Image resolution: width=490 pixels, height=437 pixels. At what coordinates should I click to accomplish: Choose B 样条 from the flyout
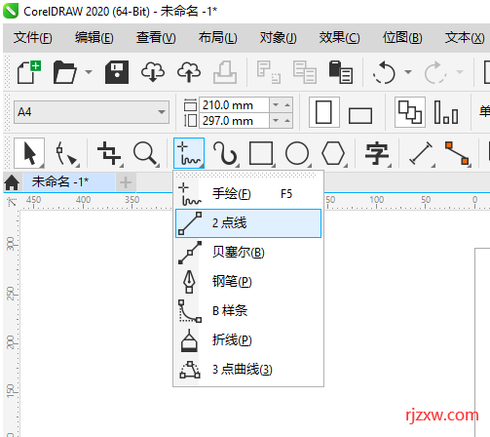(x=248, y=311)
